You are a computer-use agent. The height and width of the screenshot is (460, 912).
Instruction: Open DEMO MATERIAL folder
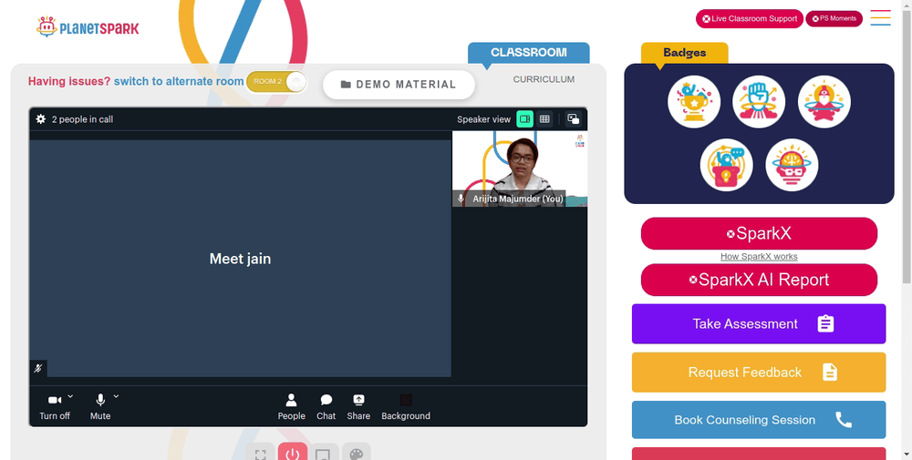(x=399, y=85)
